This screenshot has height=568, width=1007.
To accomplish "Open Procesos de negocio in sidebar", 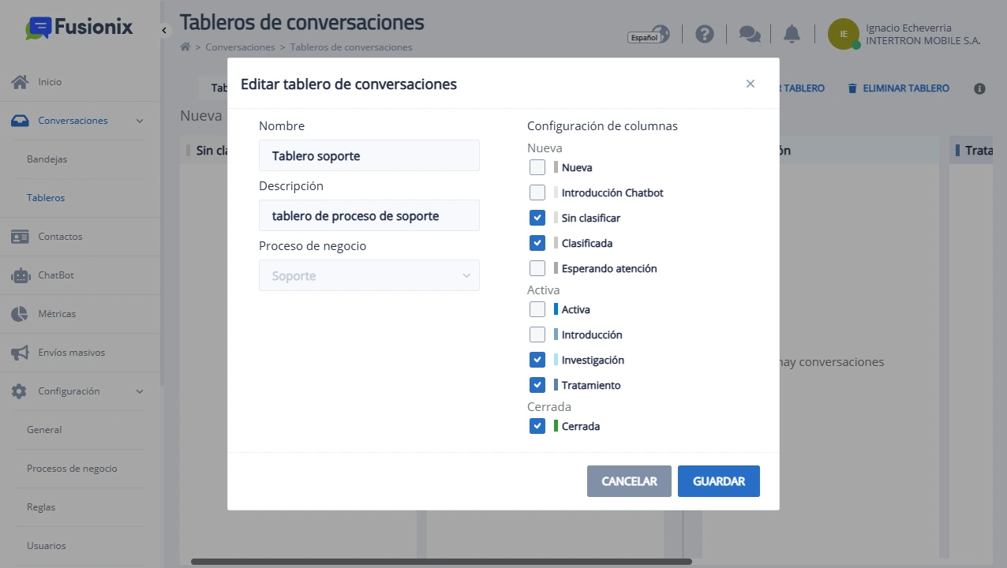I will [x=72, y=469].
